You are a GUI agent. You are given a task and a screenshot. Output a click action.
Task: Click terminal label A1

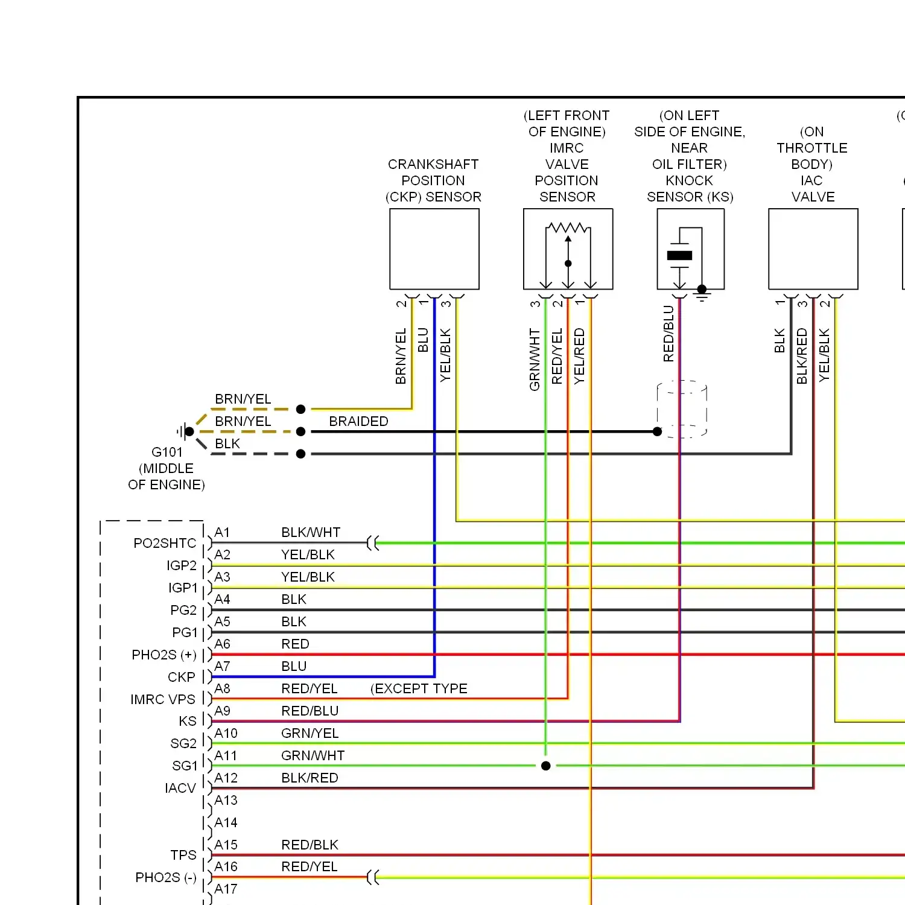pyautogui.click(x=222, y=532)
